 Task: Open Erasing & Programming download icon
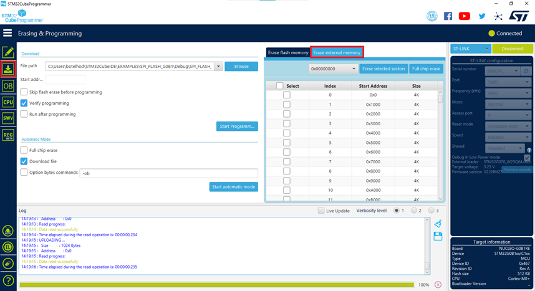coord(8,69)
